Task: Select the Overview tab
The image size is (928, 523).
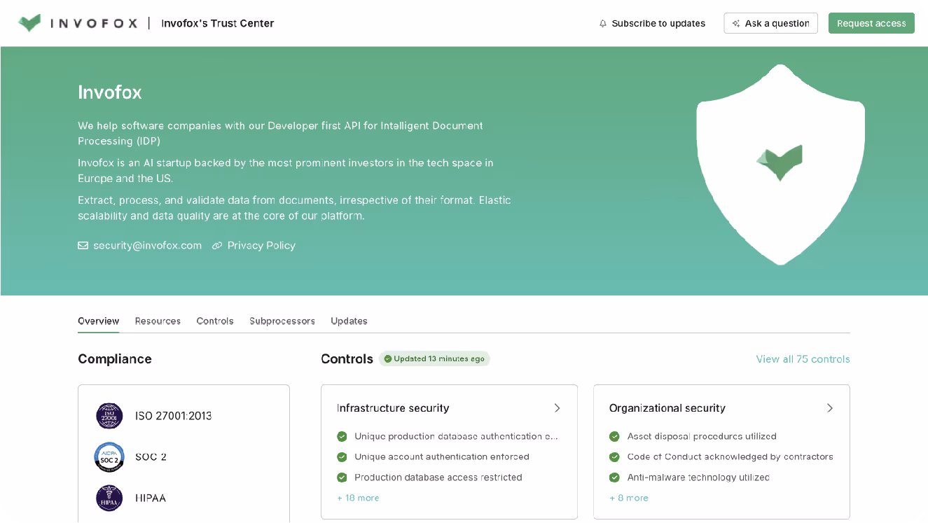Action: tap(99, 321)
